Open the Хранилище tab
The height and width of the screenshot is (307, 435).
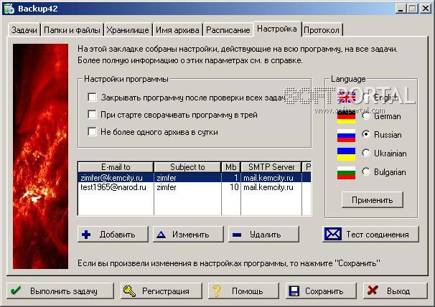click(128, 30)
